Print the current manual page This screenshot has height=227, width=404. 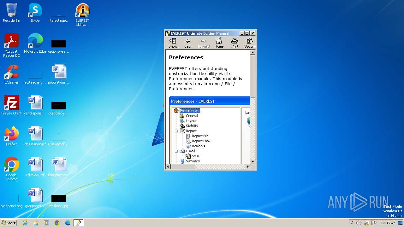(x=235, y=43)
